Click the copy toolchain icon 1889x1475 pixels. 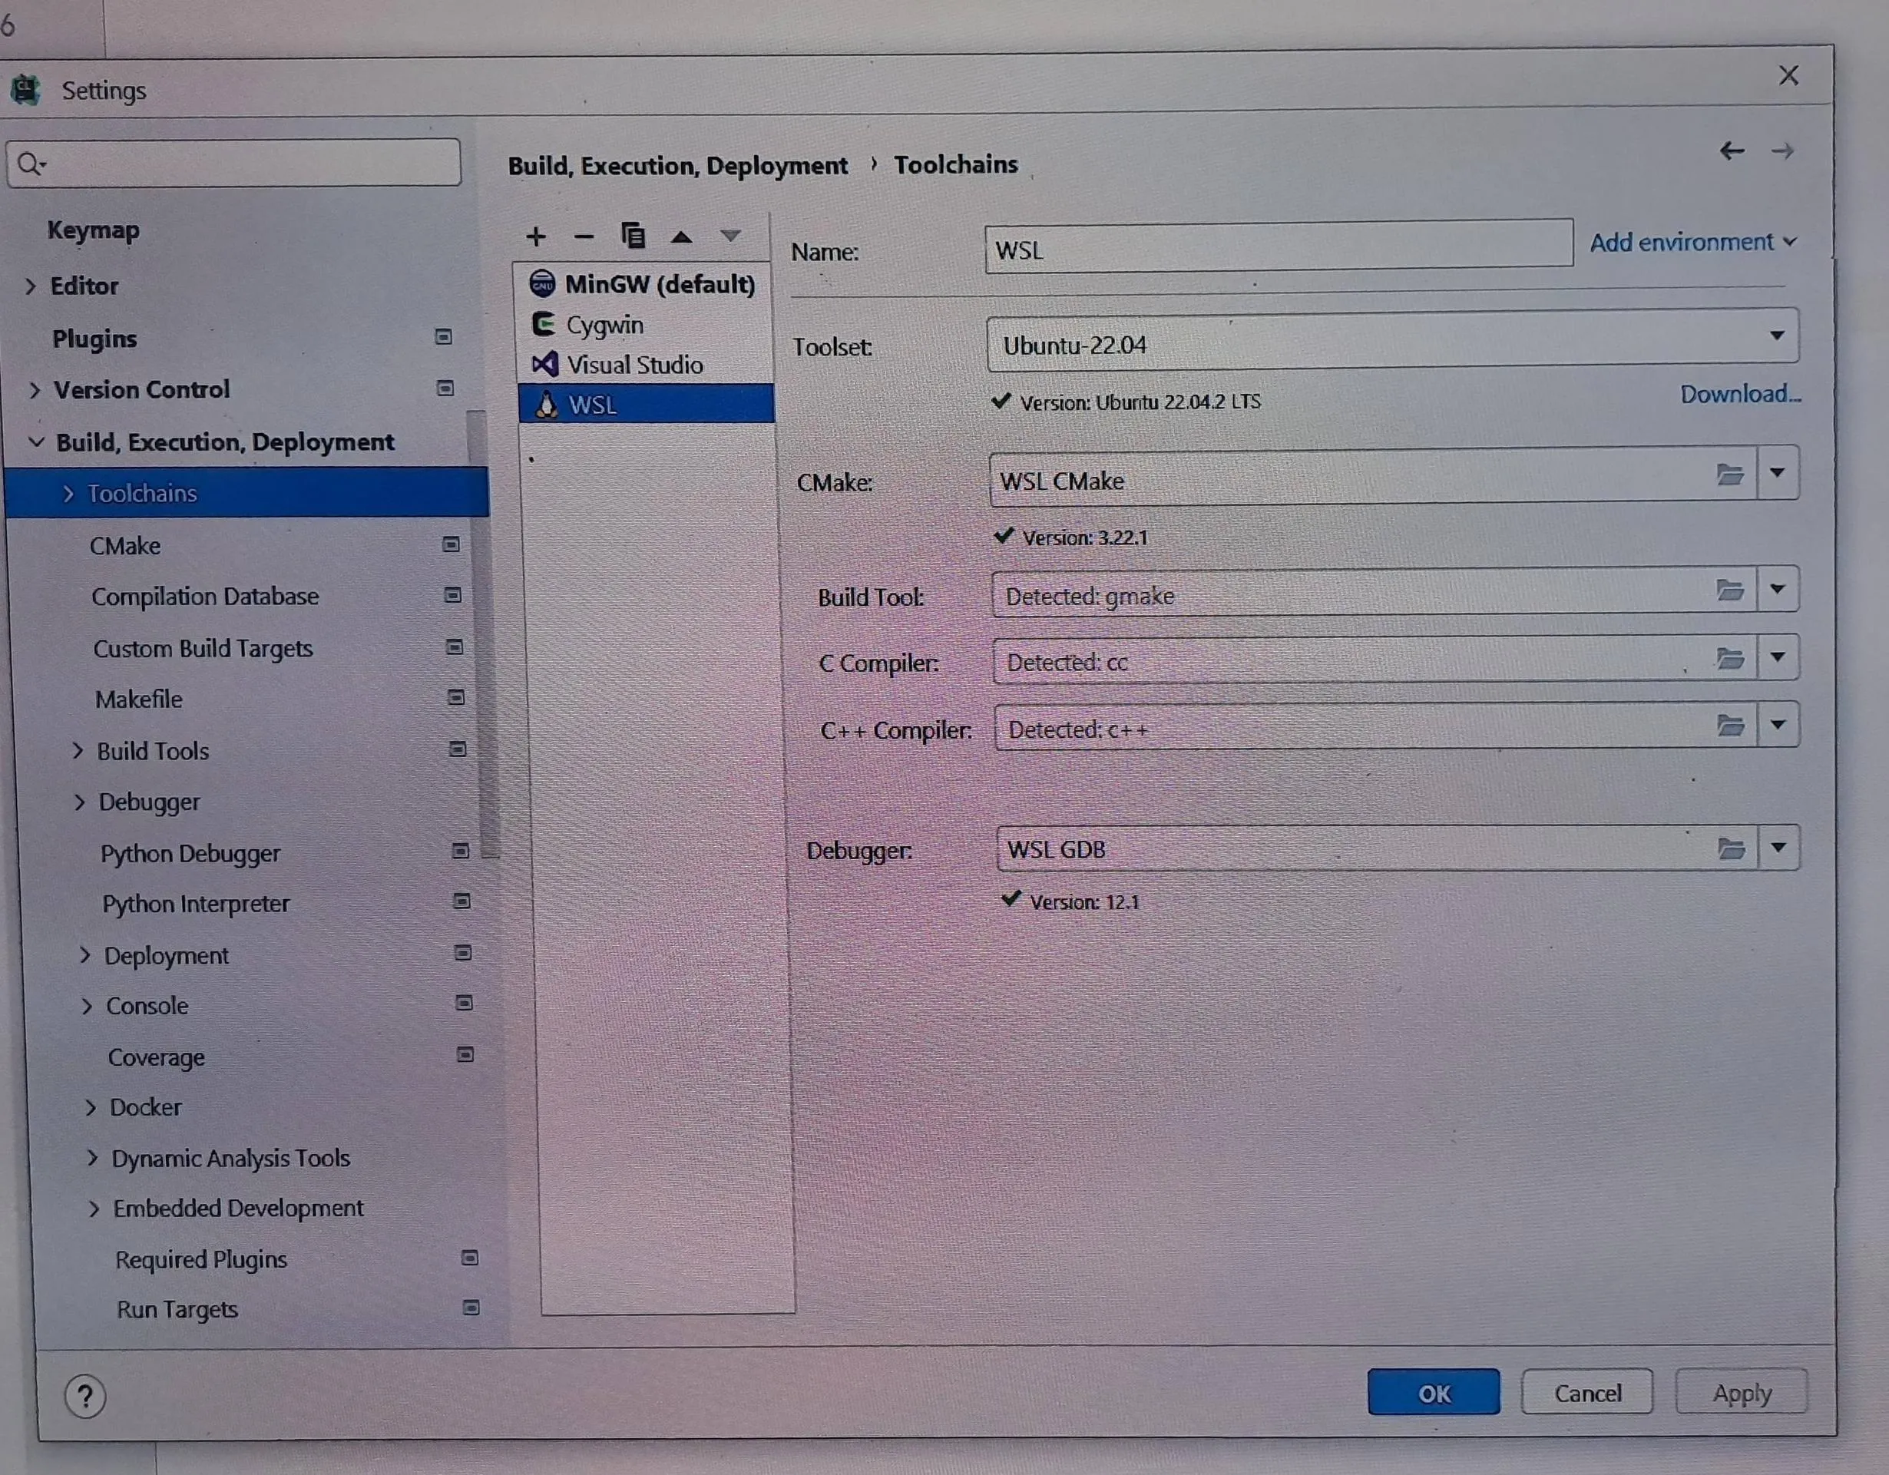(x=634, y=235)
